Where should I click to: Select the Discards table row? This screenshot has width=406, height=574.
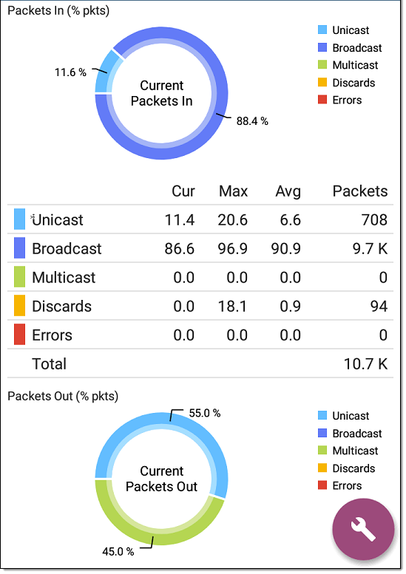tap(200, 306)
